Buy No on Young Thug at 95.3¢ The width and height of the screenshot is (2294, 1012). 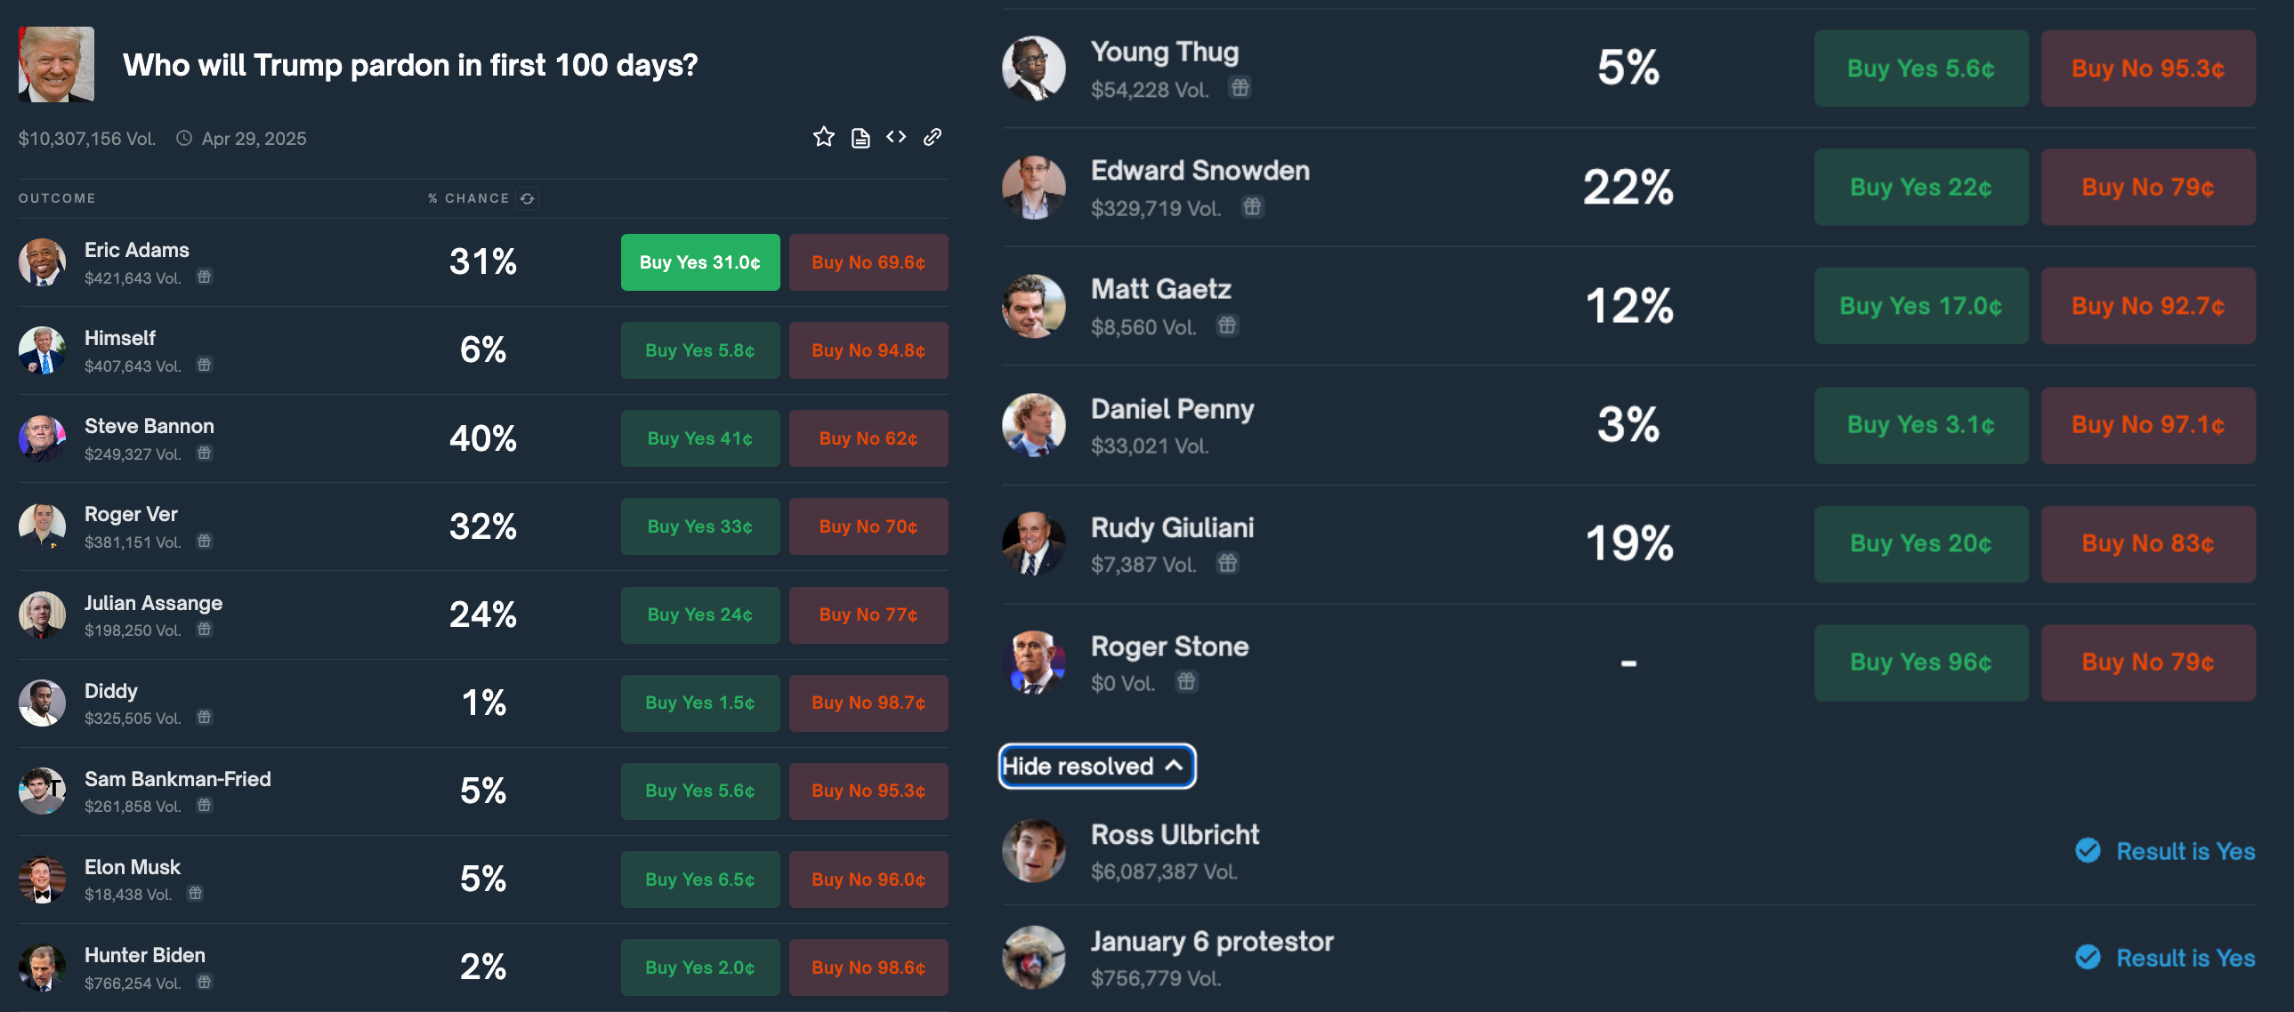pos(2147,68)
